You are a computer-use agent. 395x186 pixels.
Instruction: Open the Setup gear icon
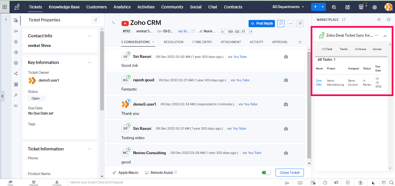pyautogui.click(x=375, y=7)
